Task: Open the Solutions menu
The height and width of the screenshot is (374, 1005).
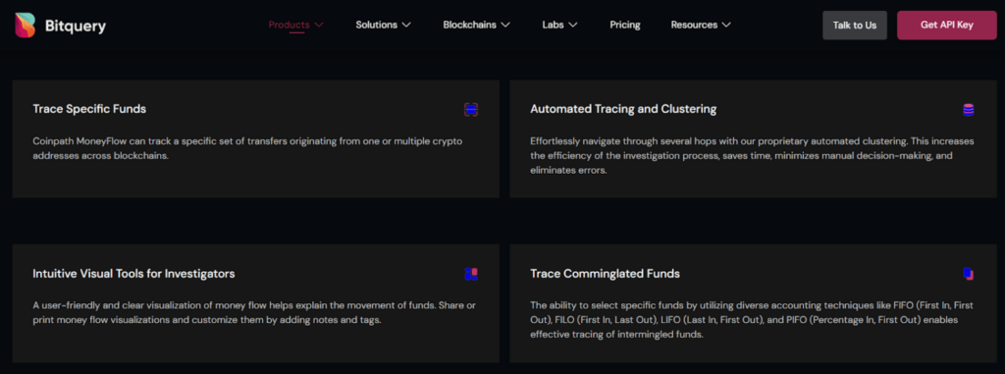Action: (384, 25)
